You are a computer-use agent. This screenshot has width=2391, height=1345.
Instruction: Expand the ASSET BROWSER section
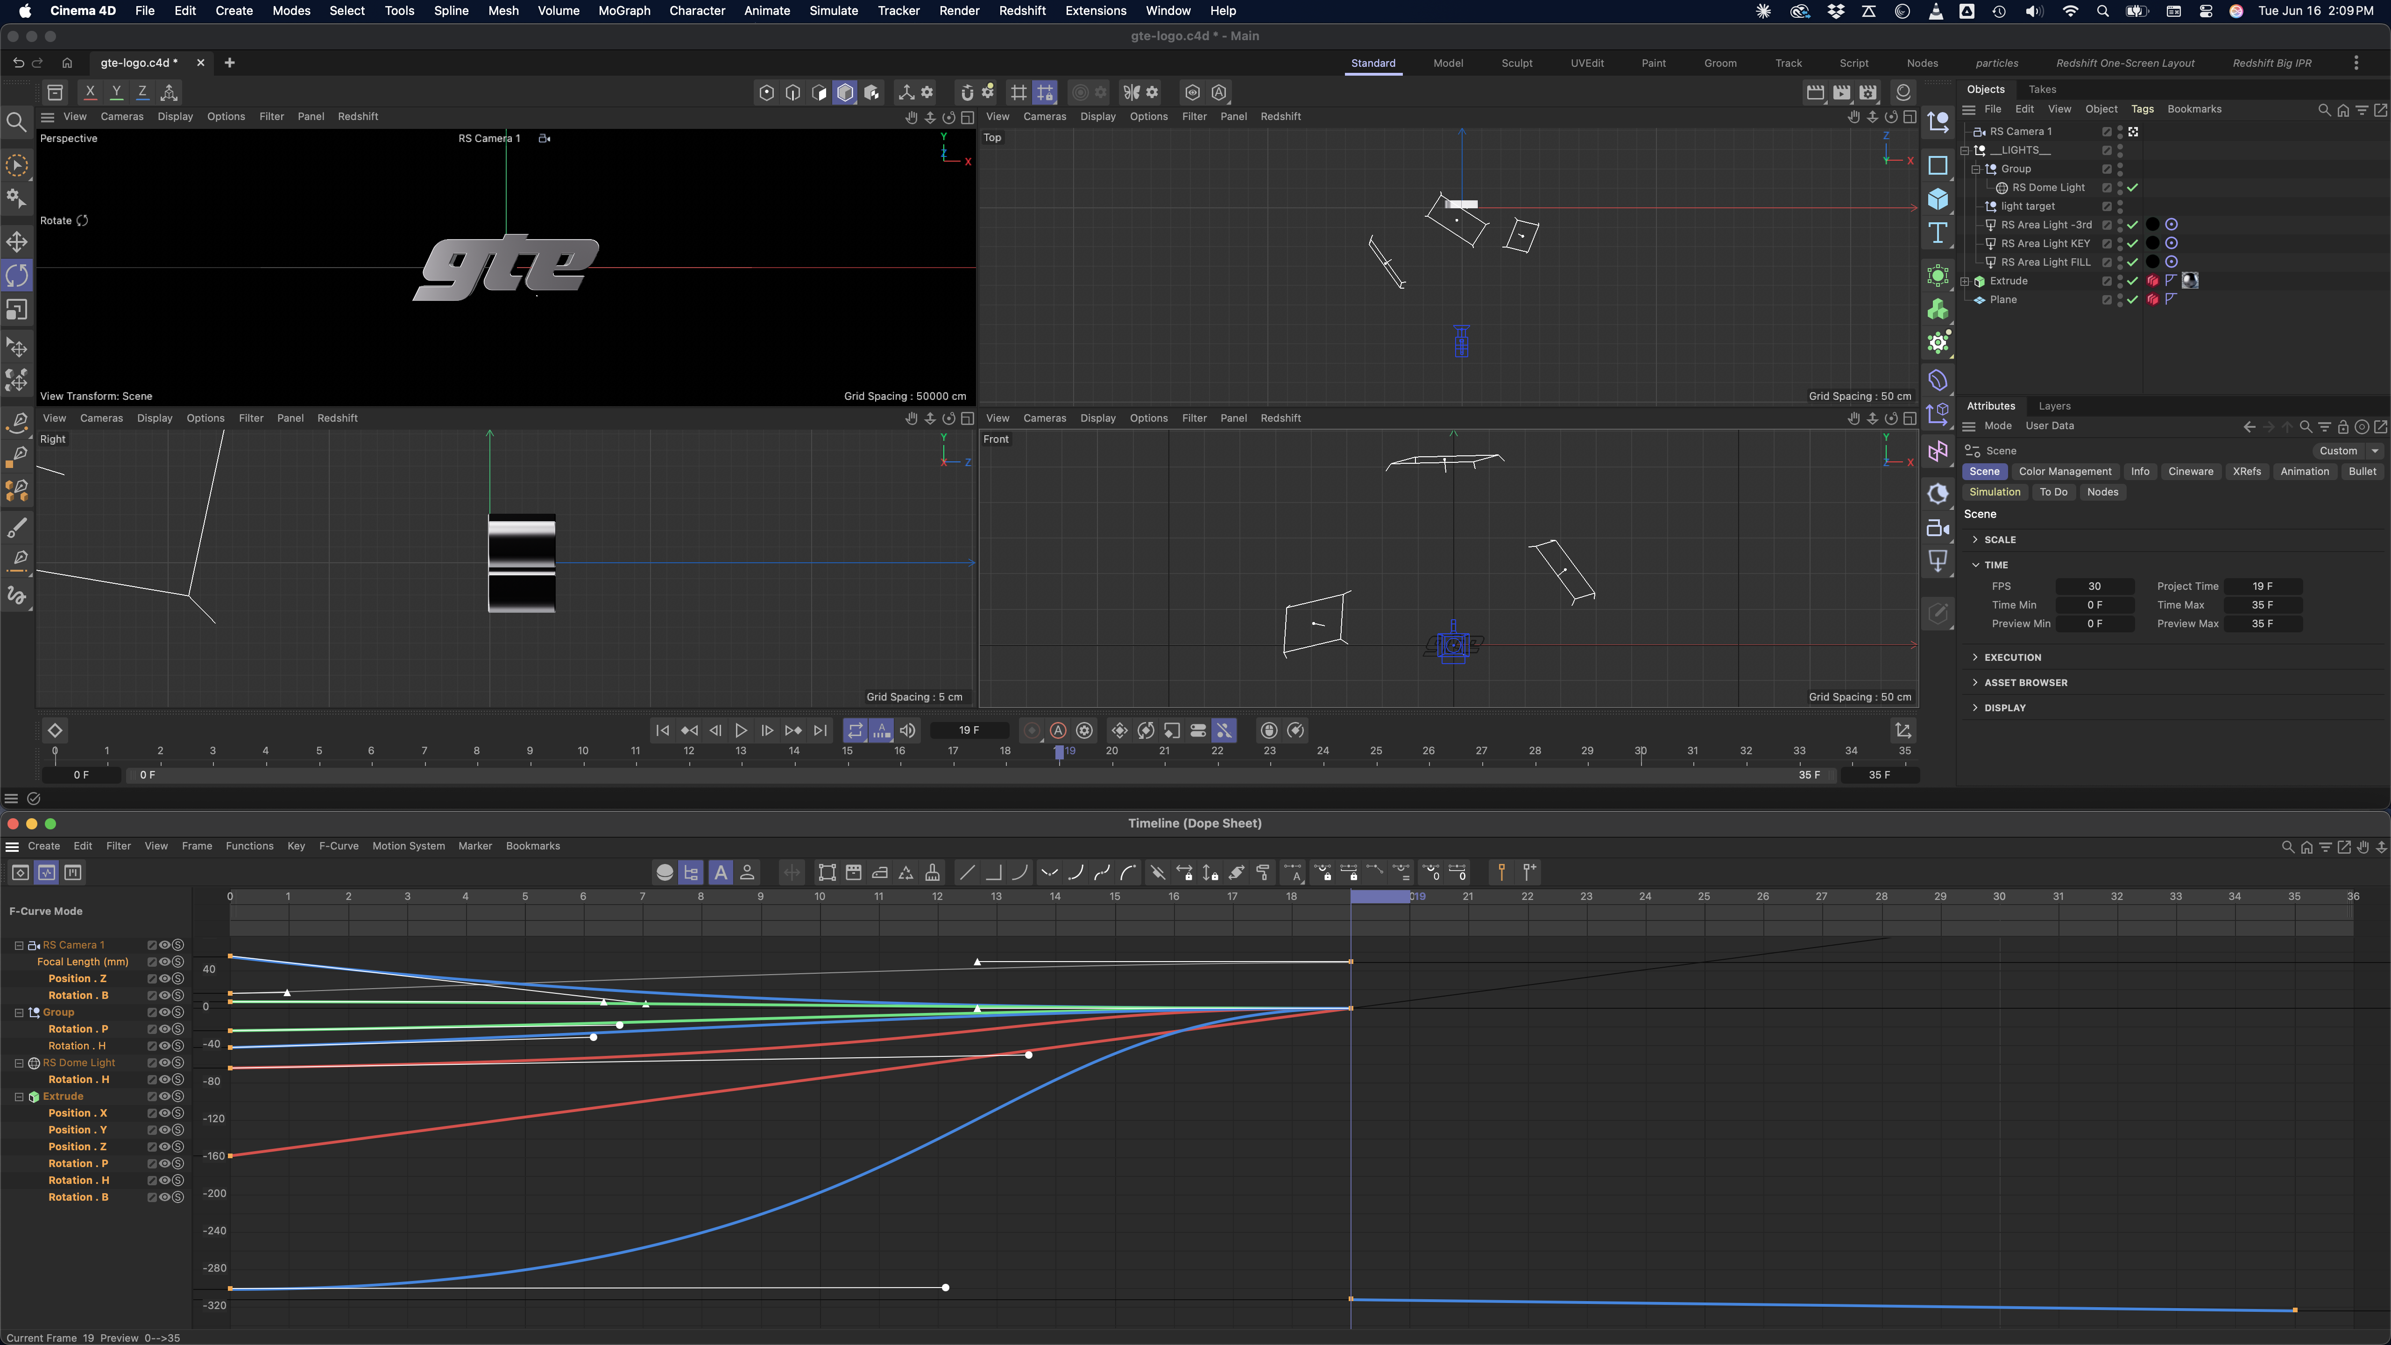[x=1975, y=682]
